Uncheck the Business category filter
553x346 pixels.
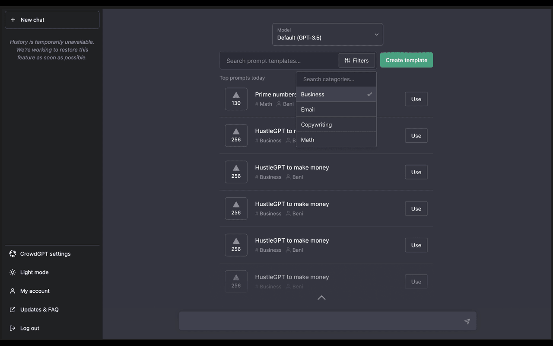click(336, 94)
